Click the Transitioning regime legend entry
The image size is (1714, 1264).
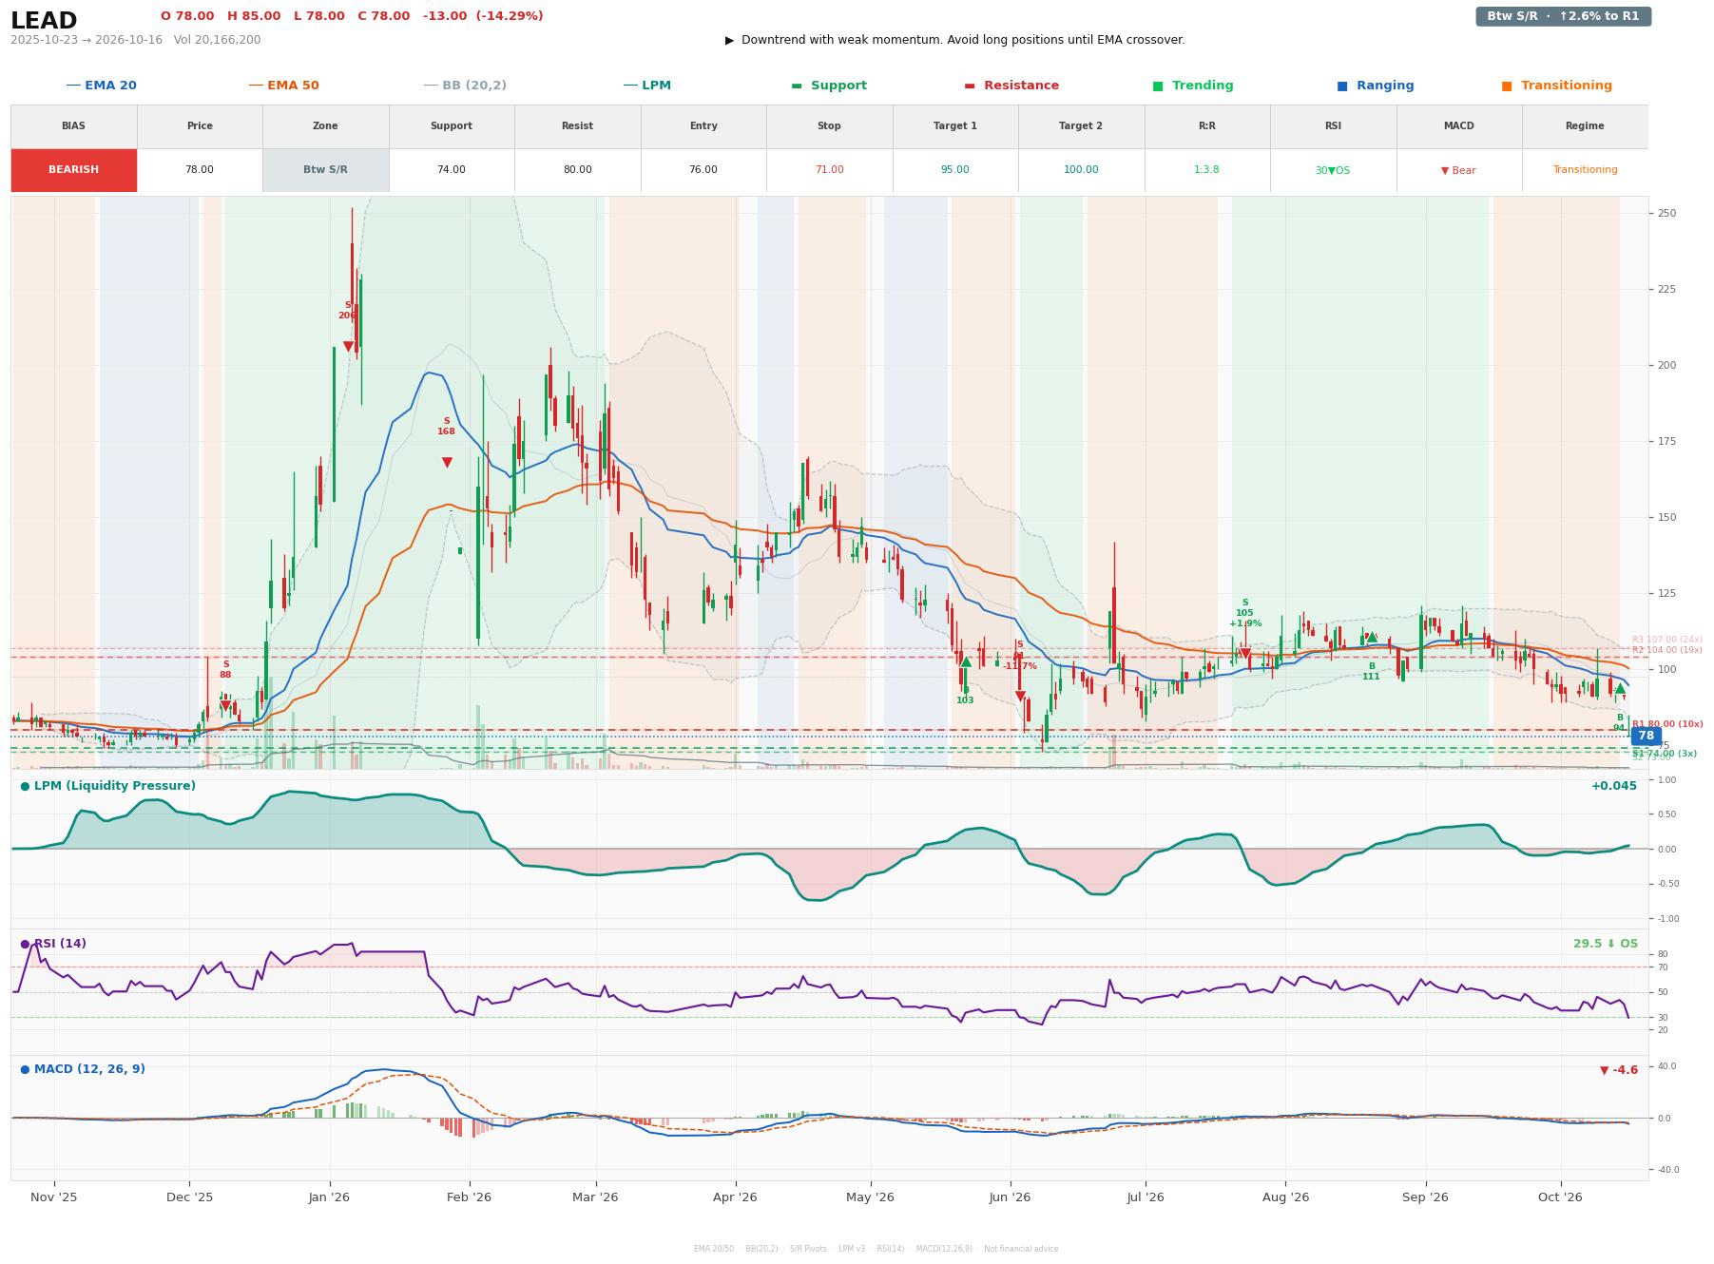click(1557, 86)
